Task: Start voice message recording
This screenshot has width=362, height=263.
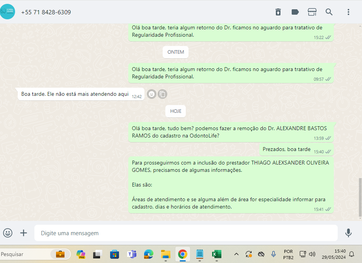Action: click(x=348, y=233)
